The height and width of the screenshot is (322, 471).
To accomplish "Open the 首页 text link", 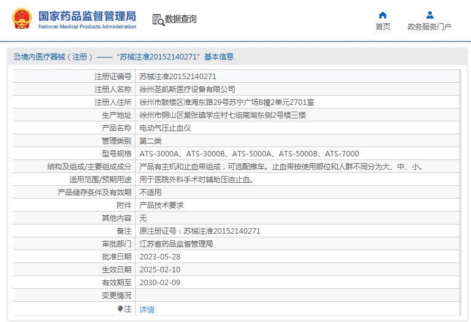I will (x=383, y=27).
